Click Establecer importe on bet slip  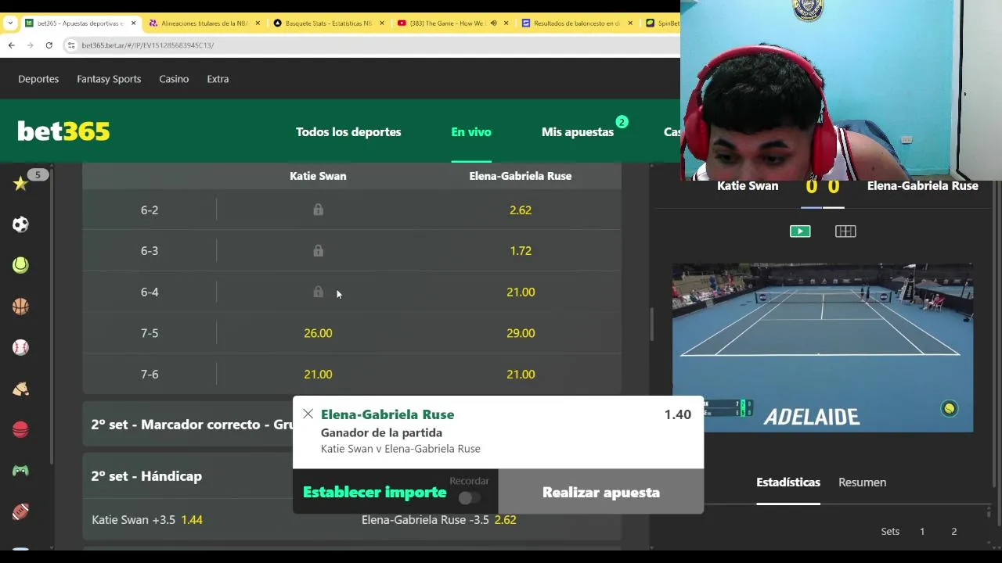(x=374, y=493)
